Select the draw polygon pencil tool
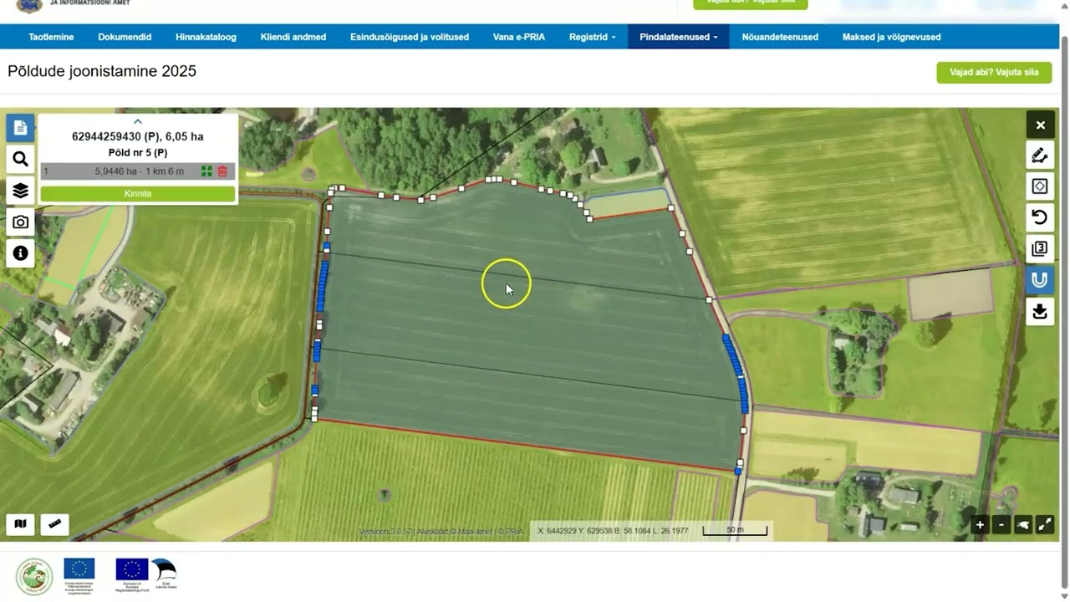 click(1040, 156)
